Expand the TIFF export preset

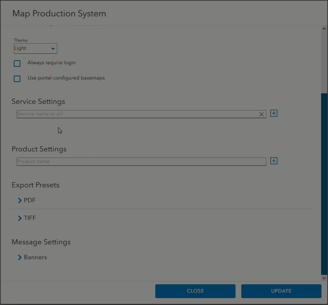tap(30, 218)
